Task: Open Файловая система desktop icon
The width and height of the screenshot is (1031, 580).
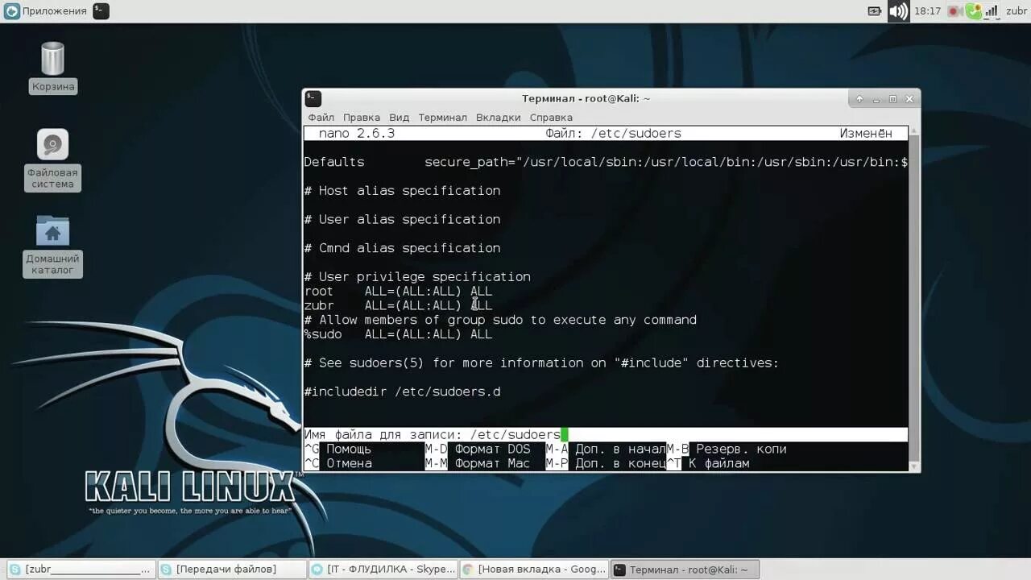Action: click(52, 159)
